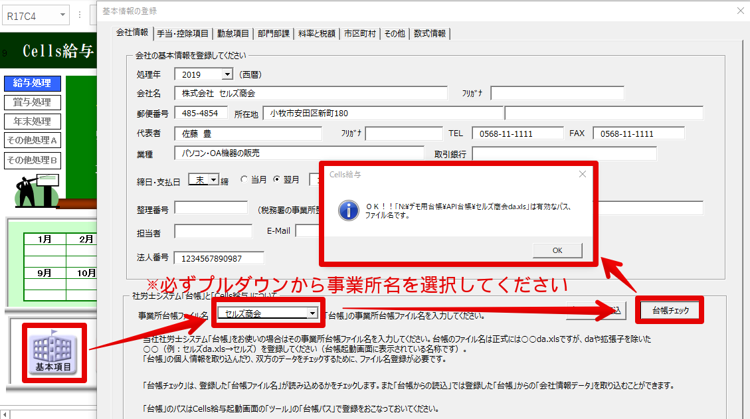Click the 台帳チェック button
750x419 pixels.
tap(670, 310)
